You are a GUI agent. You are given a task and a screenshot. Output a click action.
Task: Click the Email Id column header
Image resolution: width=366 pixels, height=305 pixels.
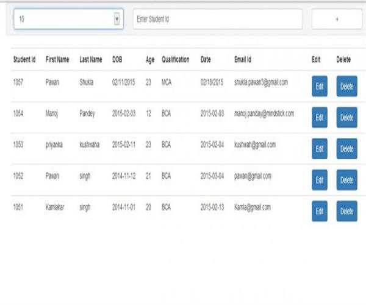coord(243,60)
